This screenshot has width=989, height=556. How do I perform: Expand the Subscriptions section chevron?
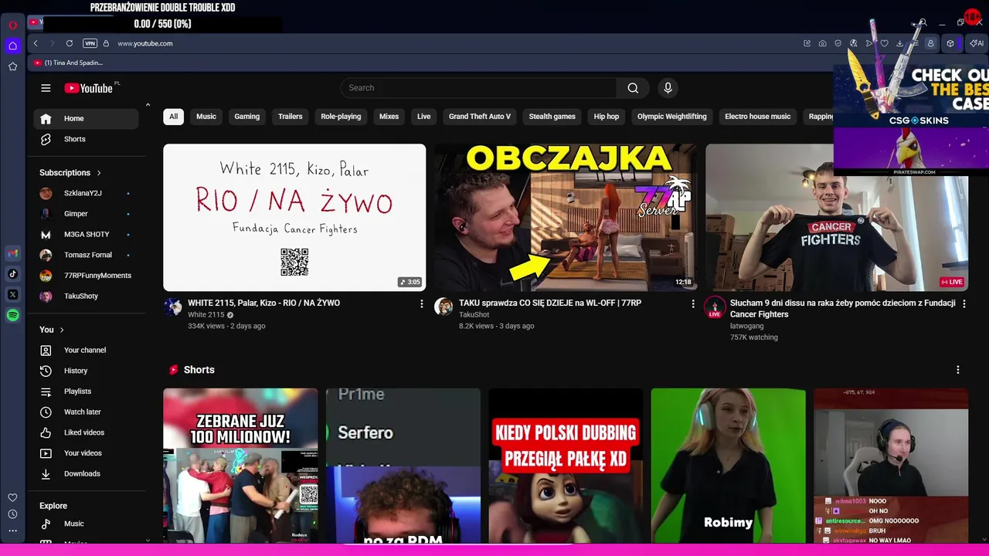(99, 173)
